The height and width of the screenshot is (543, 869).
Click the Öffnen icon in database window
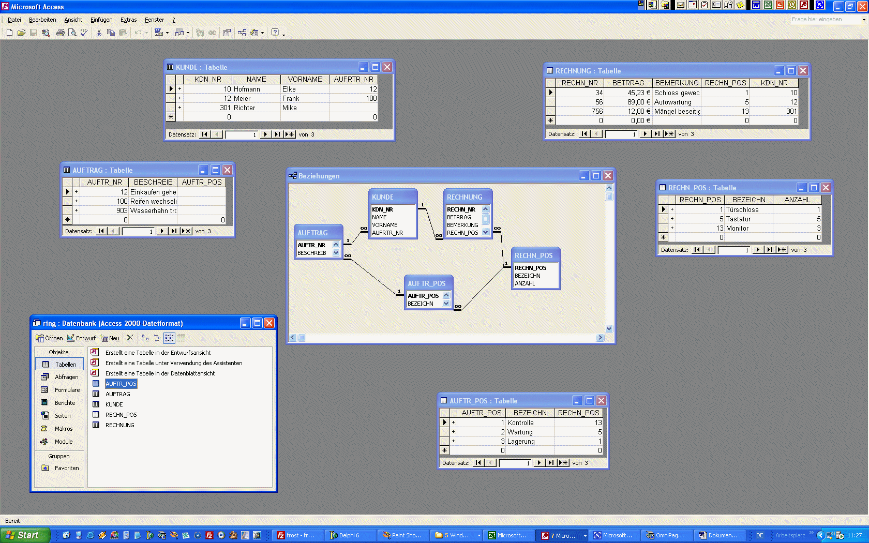[x=49, y=338]
